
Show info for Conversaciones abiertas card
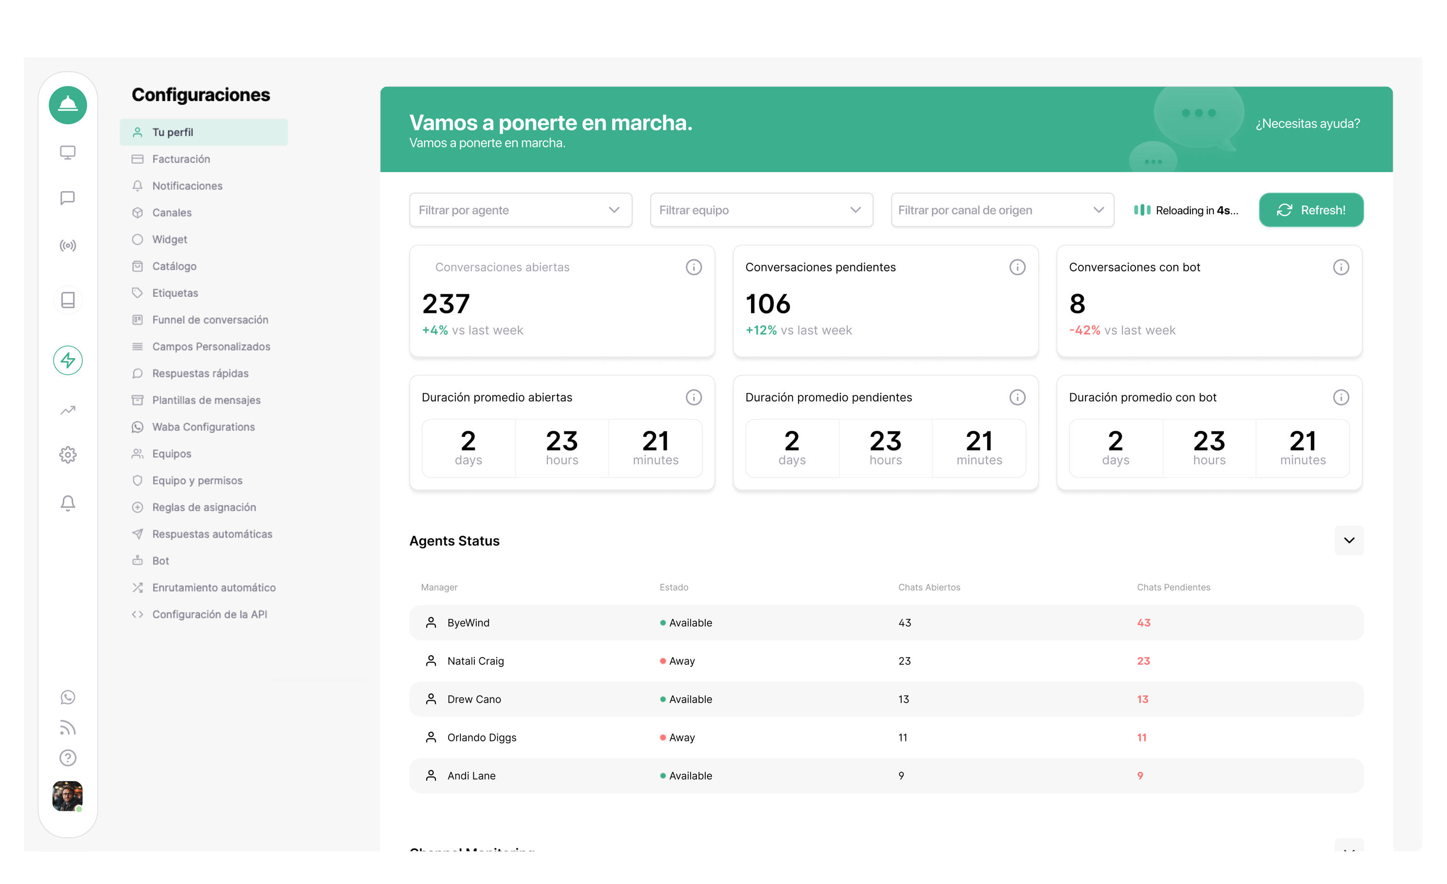coord(694,267)
